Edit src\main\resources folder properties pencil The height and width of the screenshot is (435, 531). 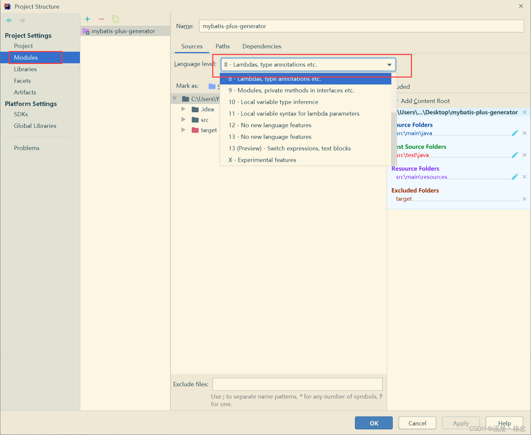coord(515,177)
